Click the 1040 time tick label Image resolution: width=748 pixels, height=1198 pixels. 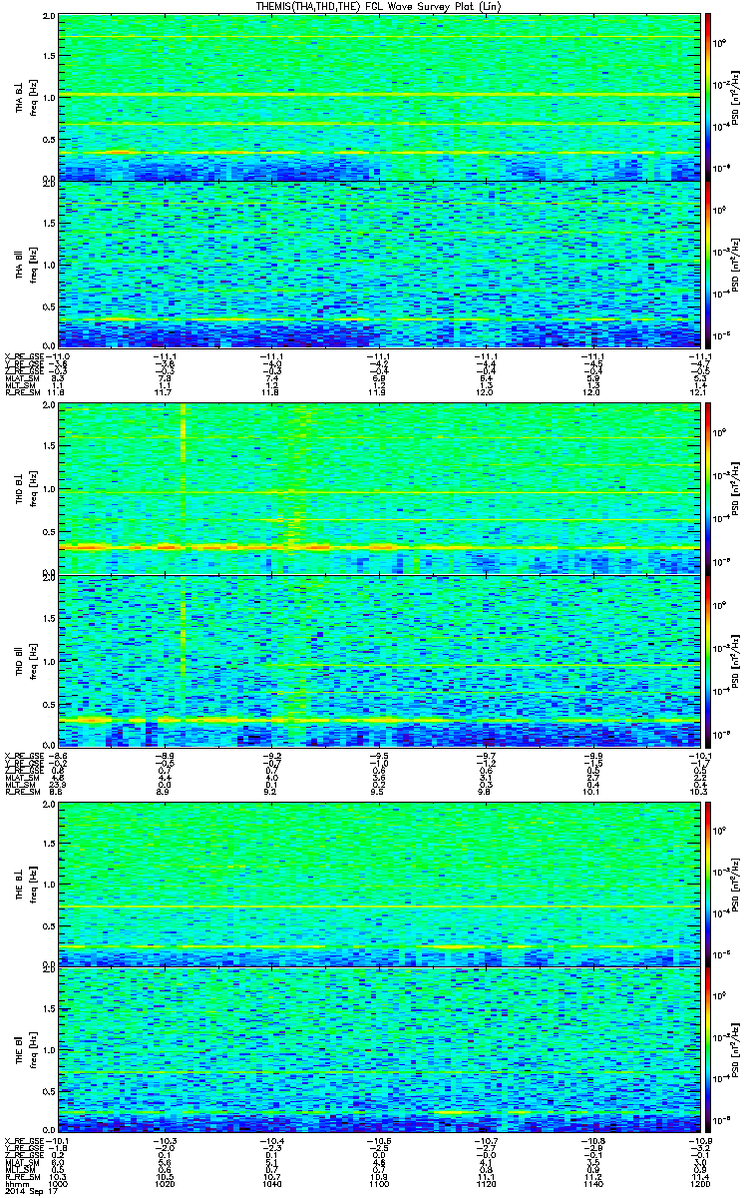[x=272, y=1184]
